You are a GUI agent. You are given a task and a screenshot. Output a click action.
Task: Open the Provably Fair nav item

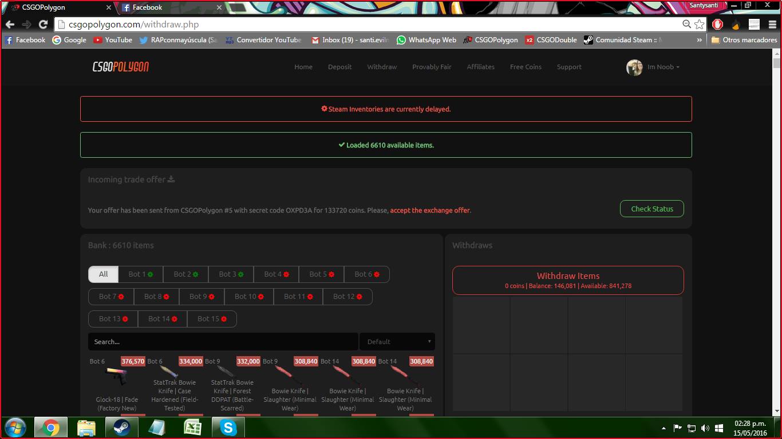pyautogui.click(x=432, y=67)
